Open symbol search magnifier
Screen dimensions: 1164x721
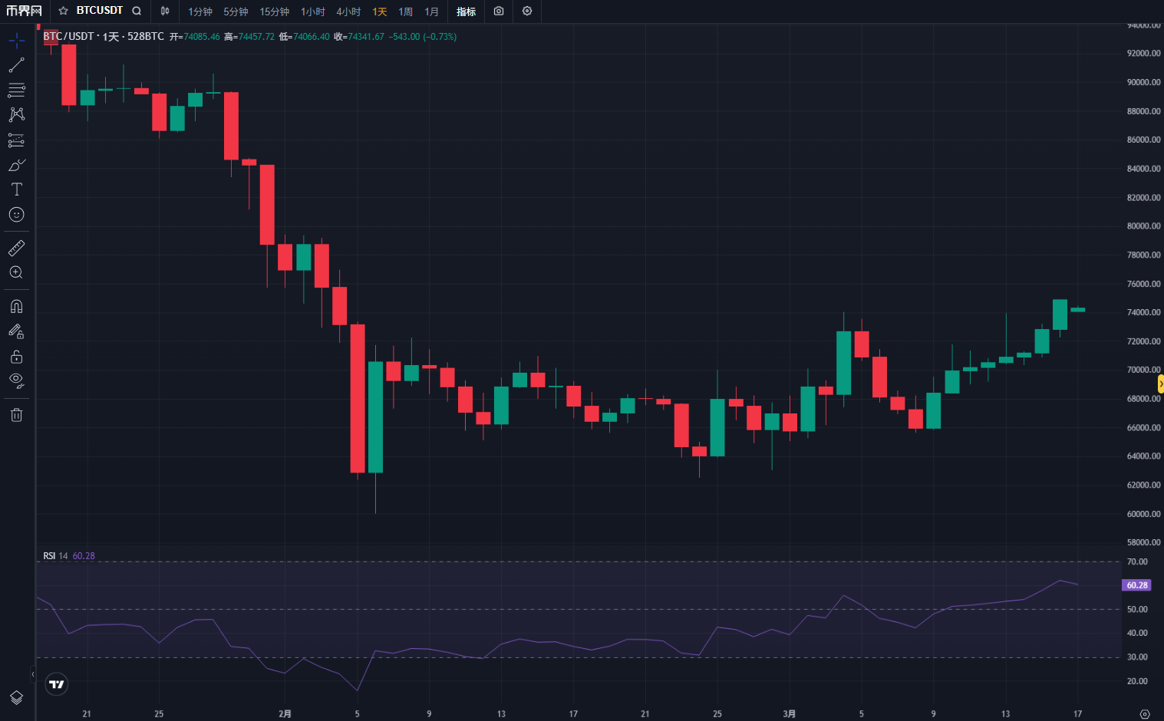[137, 11]
